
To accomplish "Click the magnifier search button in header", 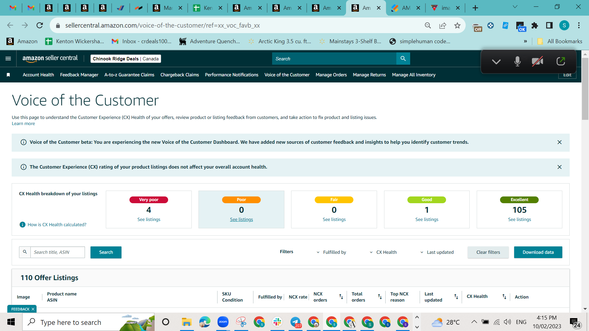I will tap(403, 59).
